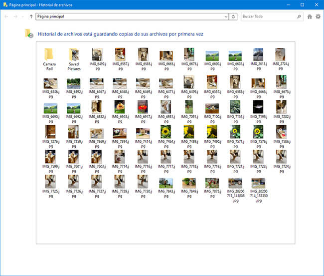This screenshot has height=276, width=324.
Task: Click the Página principal address field
Action: (x=130, y=16)
